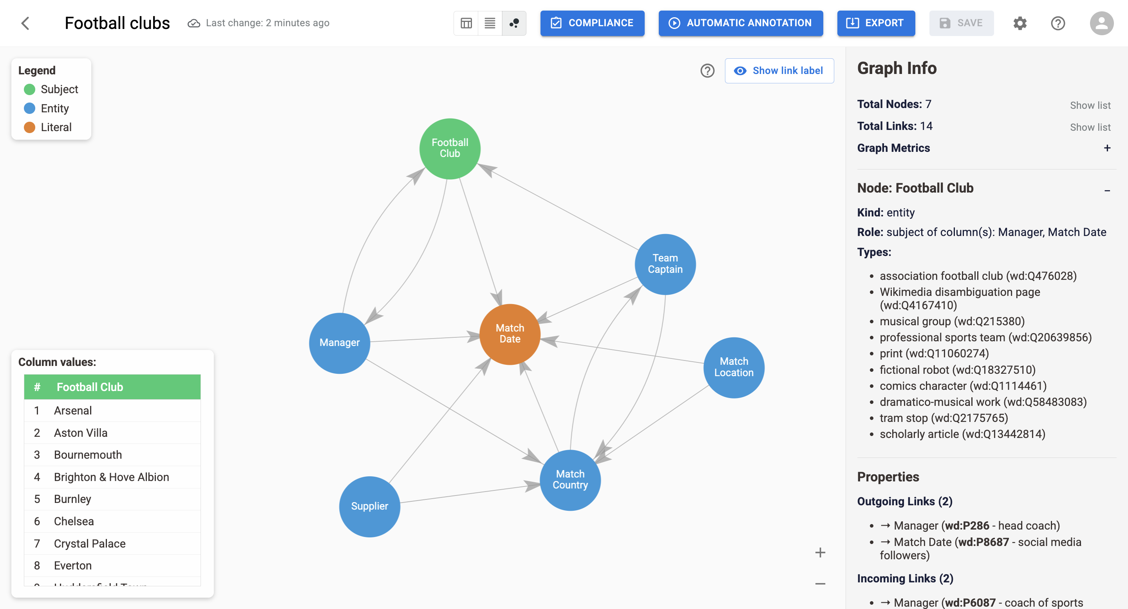This screenshot has width=1128, height=609.
Task: Click dramatico-musical work type entry
Action: click(x=983, y=402)
